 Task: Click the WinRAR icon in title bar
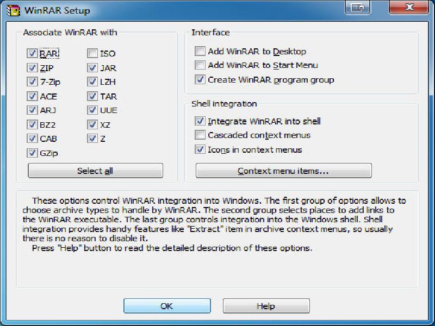coord(13,10)
